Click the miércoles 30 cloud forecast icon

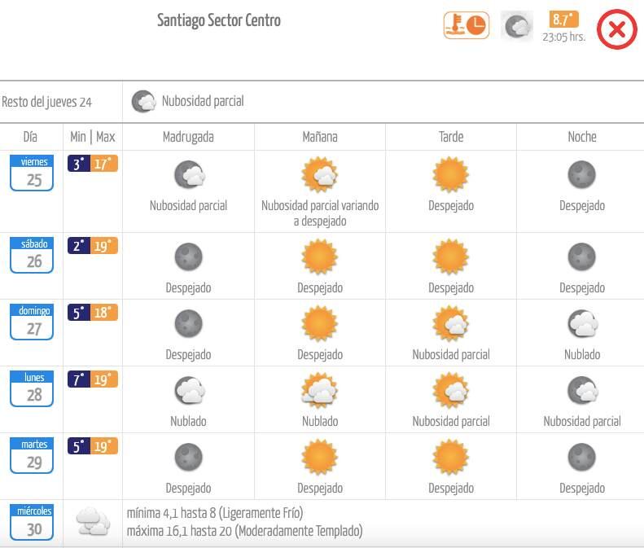pos(92,522)
